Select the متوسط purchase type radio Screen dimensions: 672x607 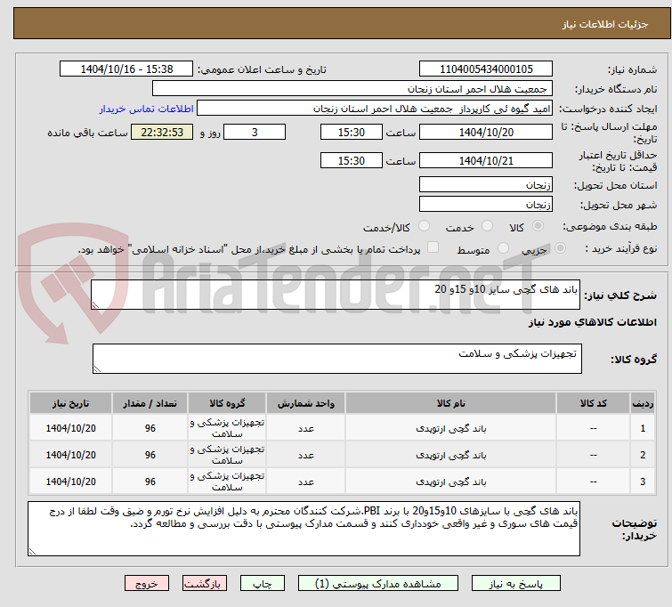(x=503, y=248)
